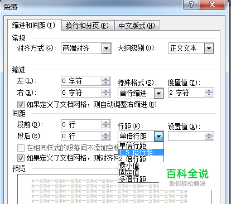Choose 1.5 倍行距 from the list
Viewport: 231px width, 204px height.
[141, 152]
